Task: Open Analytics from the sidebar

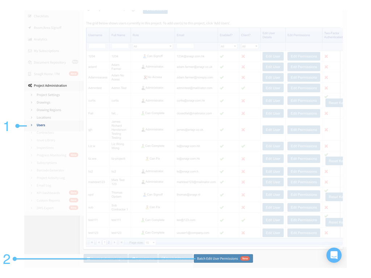Action: coord(41,39)
